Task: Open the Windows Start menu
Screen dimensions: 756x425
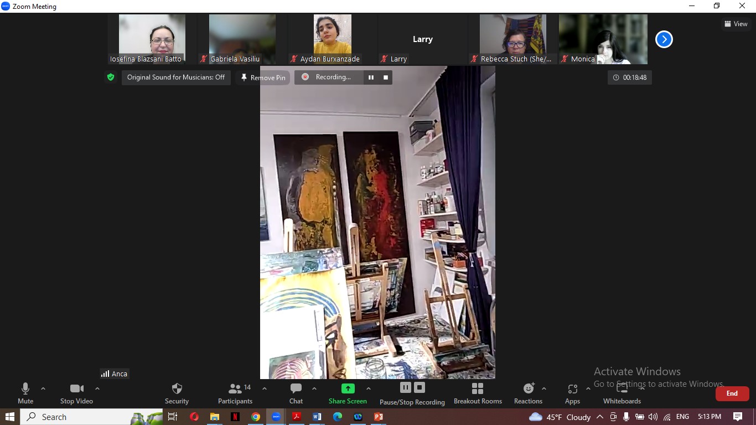Action: [10, 417]
